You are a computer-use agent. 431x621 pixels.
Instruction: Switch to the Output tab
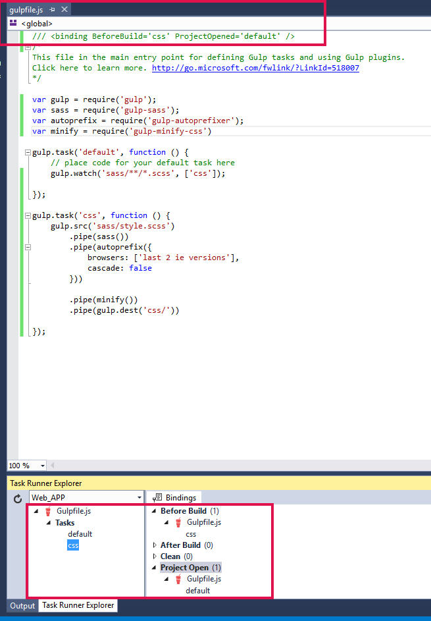pos(22,605)
